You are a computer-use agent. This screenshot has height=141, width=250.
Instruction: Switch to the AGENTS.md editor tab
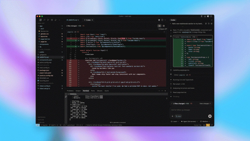click(72, 20)
